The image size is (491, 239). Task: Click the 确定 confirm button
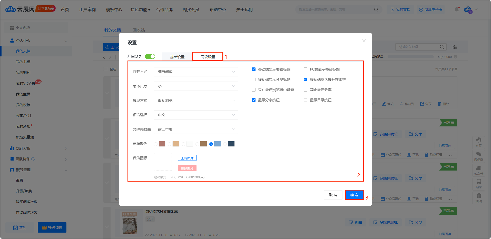click(354, 195)
